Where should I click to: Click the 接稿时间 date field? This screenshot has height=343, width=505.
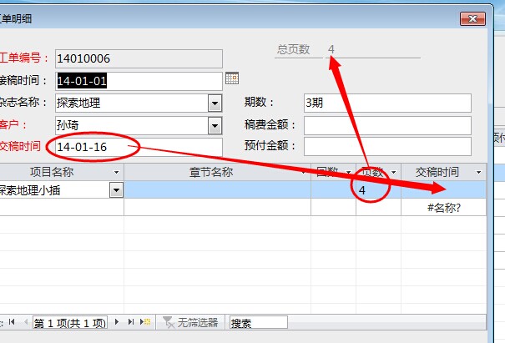(138, 81)
